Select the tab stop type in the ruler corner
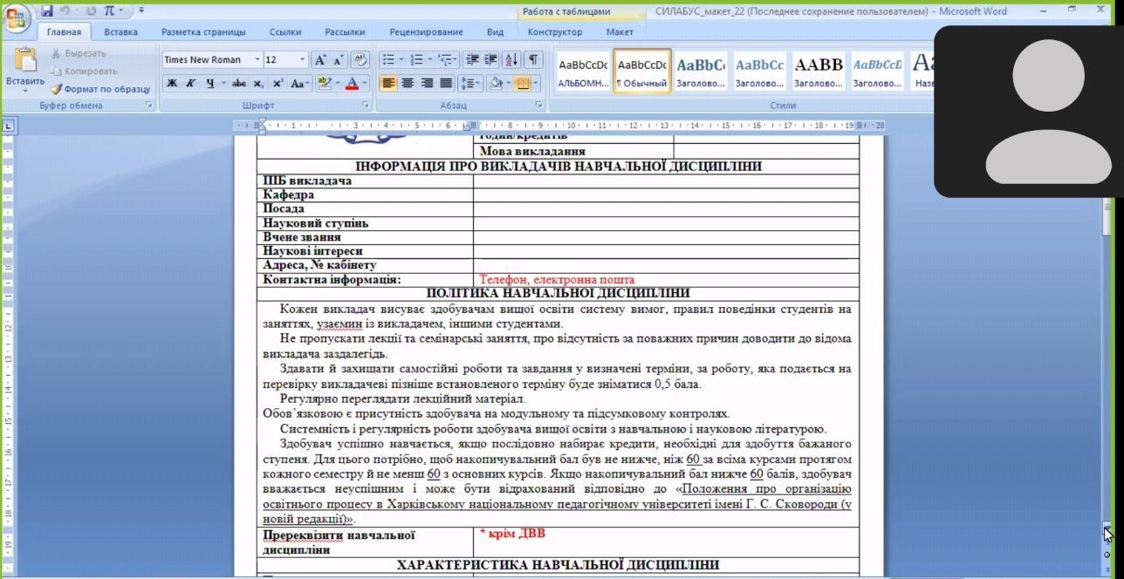Viewport: 1124px width, 579px height. (8, 126)
